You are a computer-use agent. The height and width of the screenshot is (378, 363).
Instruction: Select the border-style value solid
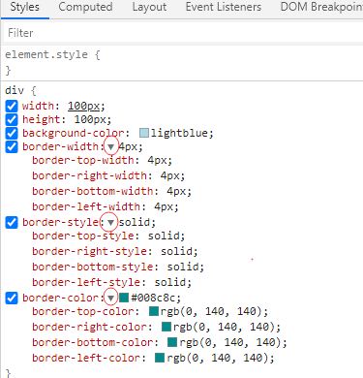[135, 222]
